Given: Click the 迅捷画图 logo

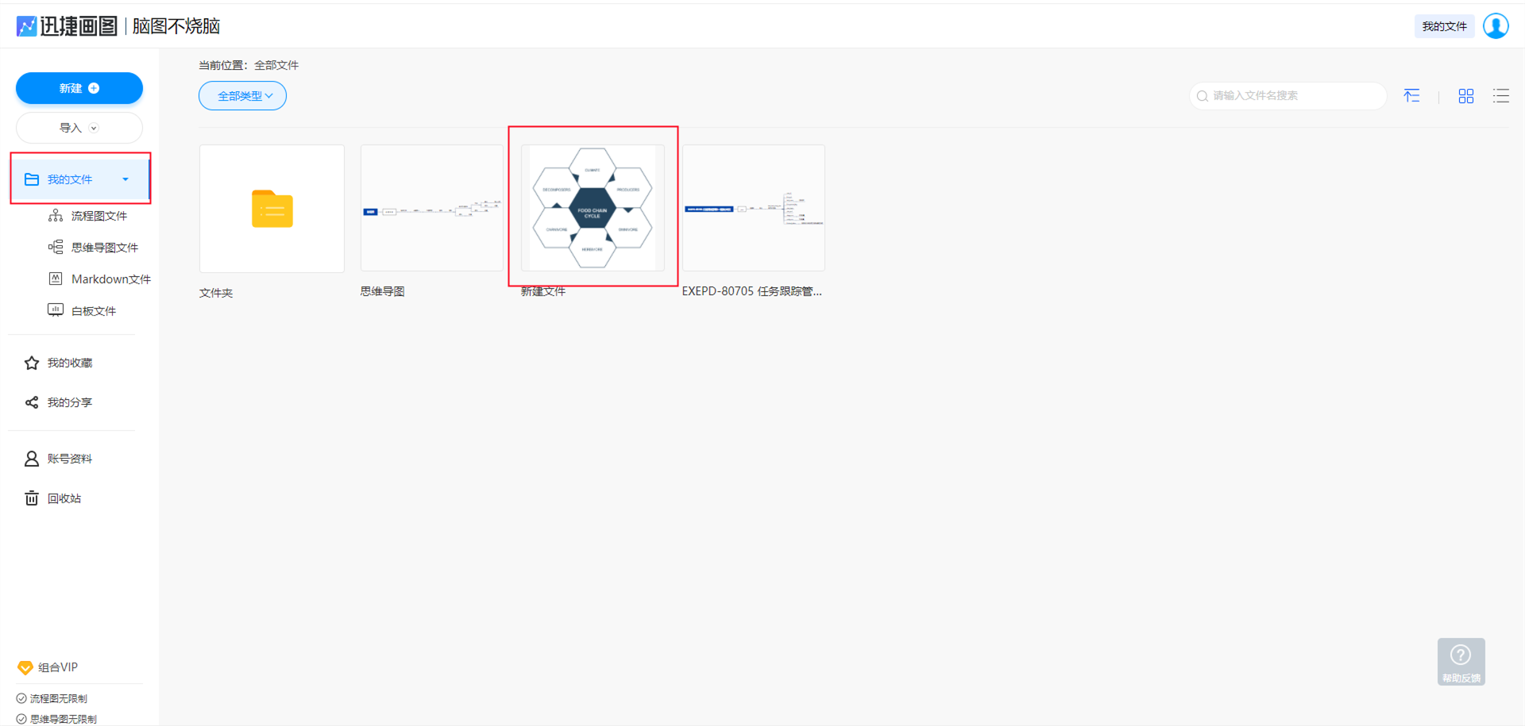Looking at the screenshot, I should (x=67, y=26).
